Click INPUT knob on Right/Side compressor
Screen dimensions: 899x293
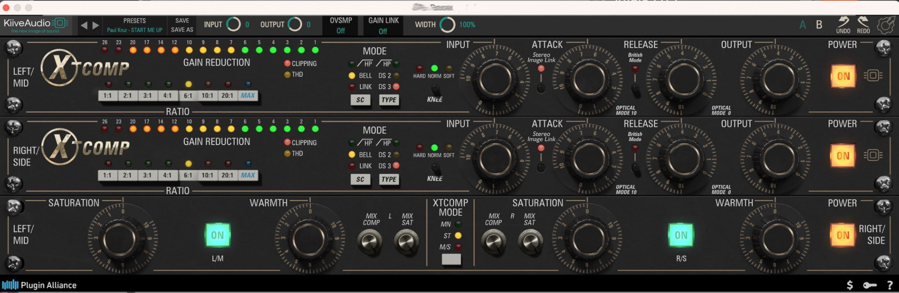point(496,159)
